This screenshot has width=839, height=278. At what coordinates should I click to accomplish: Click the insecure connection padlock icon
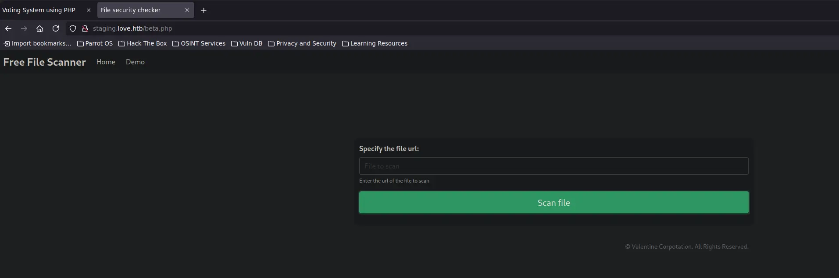tap(85, 28)
